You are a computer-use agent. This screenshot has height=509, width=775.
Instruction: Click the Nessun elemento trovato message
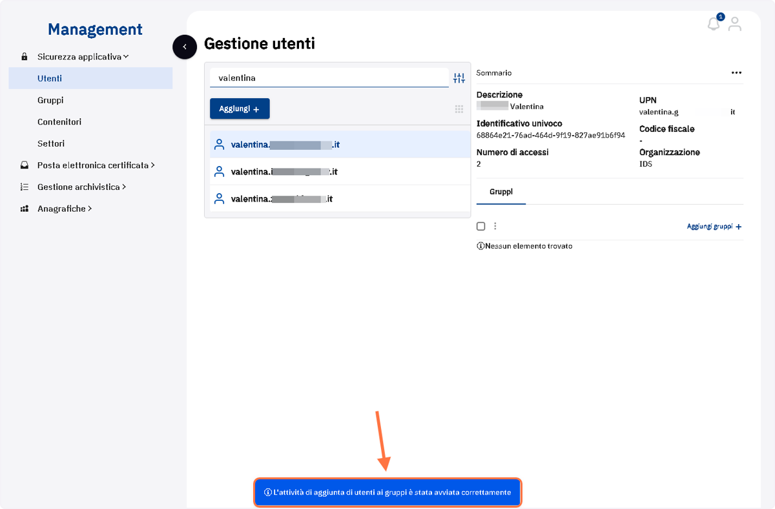pos(524,246)
